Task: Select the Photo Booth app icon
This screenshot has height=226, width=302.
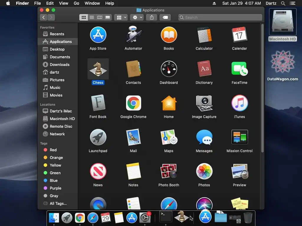Action: [x=169, y=171]
